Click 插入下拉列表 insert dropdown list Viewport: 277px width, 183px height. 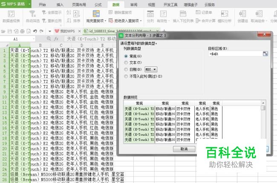click(x=183, y=17)
